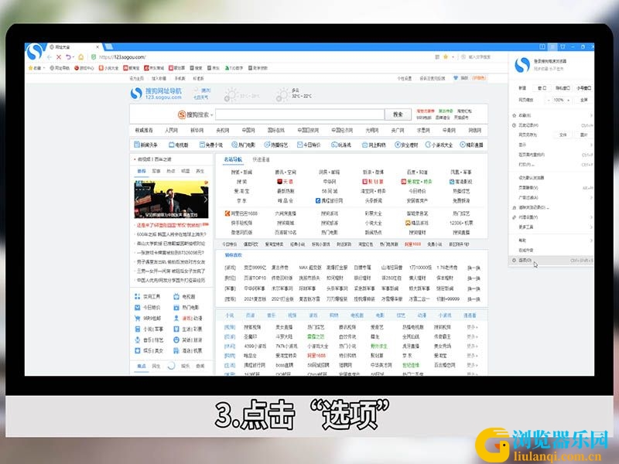
Task: Select 选项(O) in the browser menu
Action: [552, 261]
